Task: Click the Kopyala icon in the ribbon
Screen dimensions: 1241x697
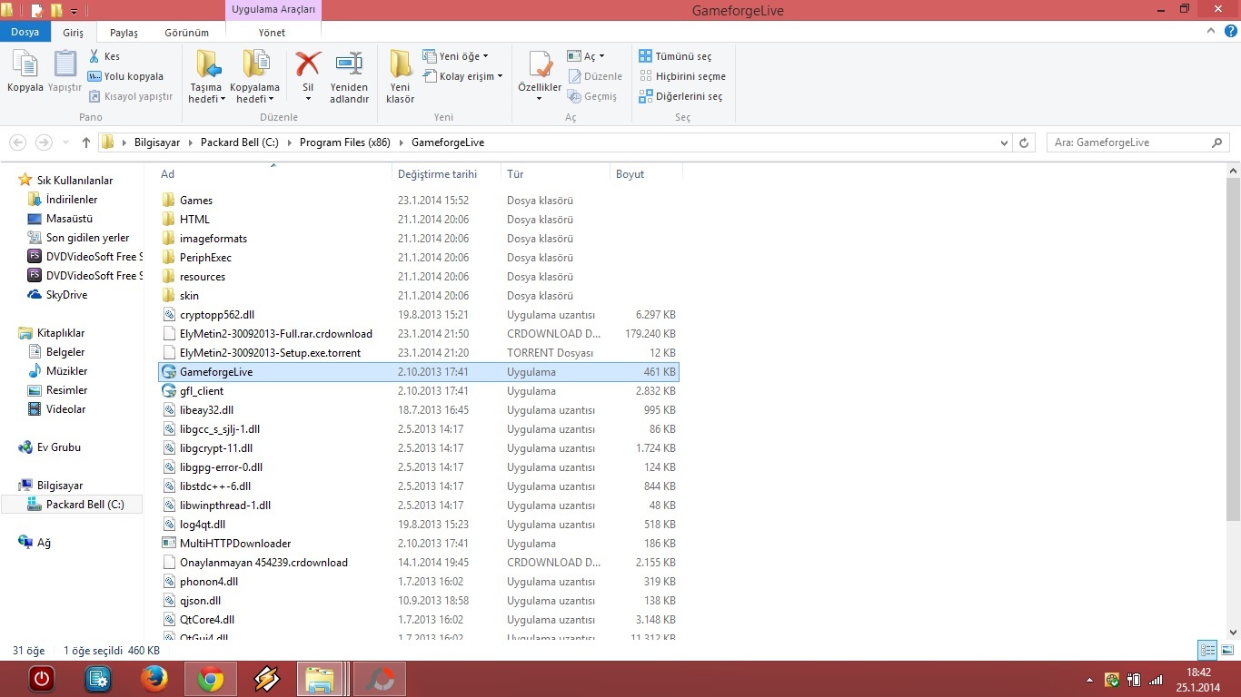Action: (x=25, y=64)
